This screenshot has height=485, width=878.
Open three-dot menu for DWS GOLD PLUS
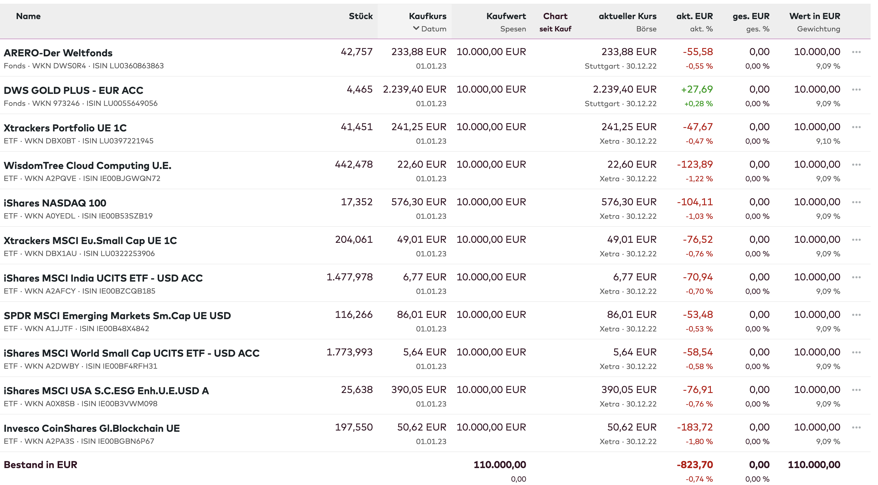856,90
